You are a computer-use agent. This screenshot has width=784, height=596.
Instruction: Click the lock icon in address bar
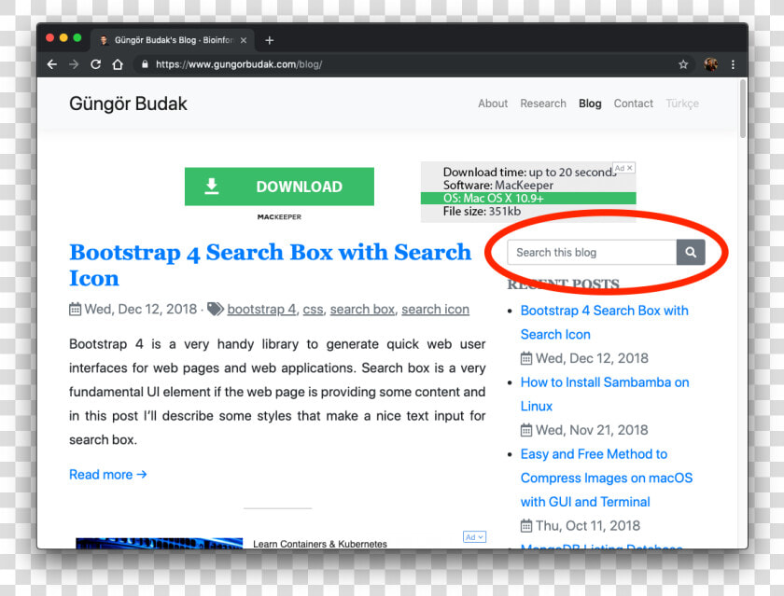tap(145, 64)
